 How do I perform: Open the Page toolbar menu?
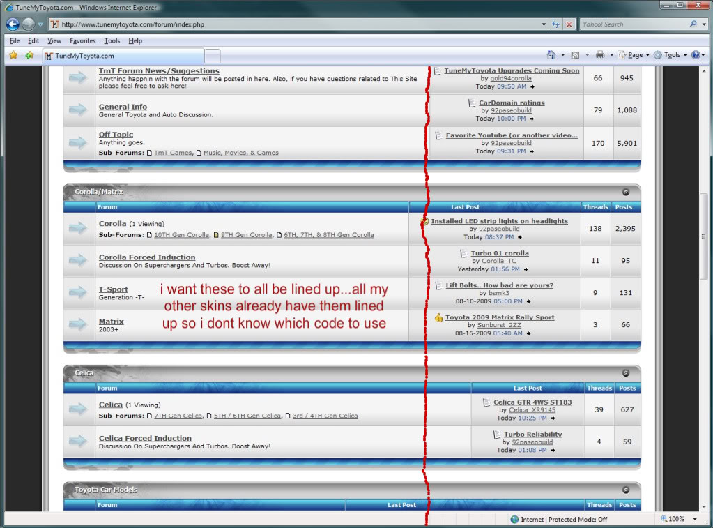[634, 55]
